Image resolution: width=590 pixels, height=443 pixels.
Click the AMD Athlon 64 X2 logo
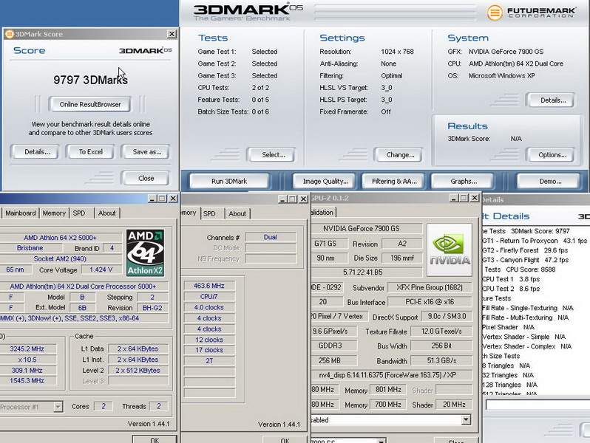coord(145,253)
